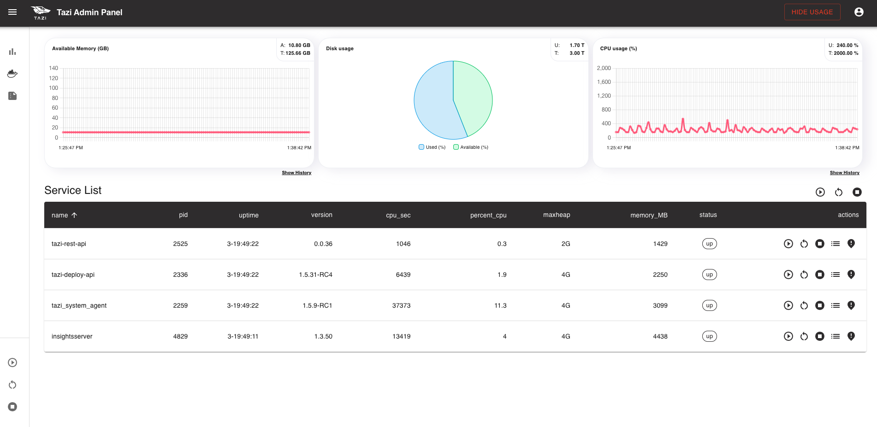Viewport: 877px width, 427px height.
Task: Restart the tazi-rest-api service
Action: pyautogui.click(x=804, y=244)
